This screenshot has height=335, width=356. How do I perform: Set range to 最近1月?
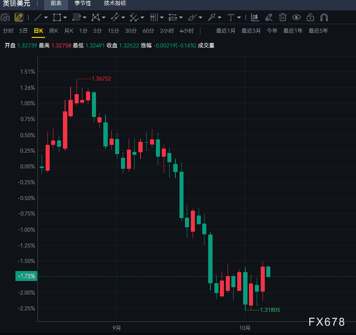225,31
